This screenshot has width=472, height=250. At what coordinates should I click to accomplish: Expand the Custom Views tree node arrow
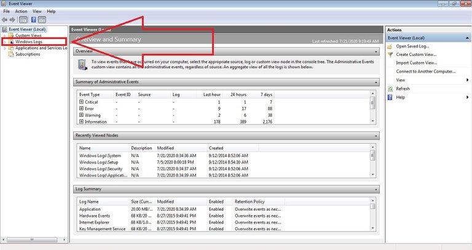tap(5, 36)
